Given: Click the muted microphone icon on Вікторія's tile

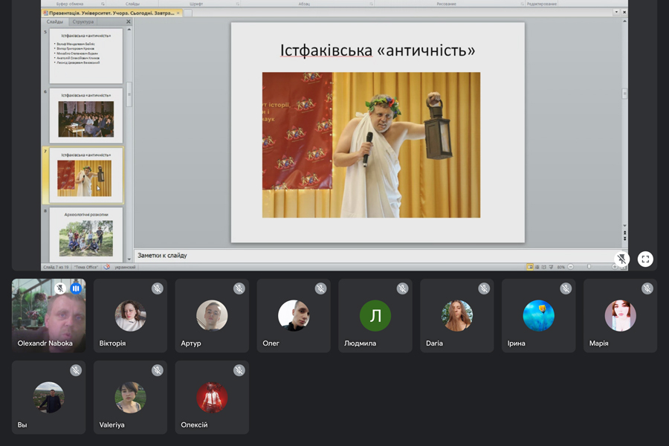Looking at the screenshot, I should click(x=157, y=288).
